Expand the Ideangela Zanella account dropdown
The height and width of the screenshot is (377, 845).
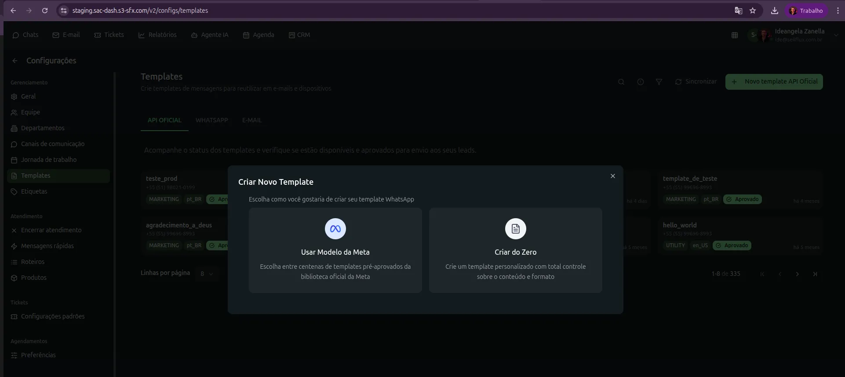[836, 35]
